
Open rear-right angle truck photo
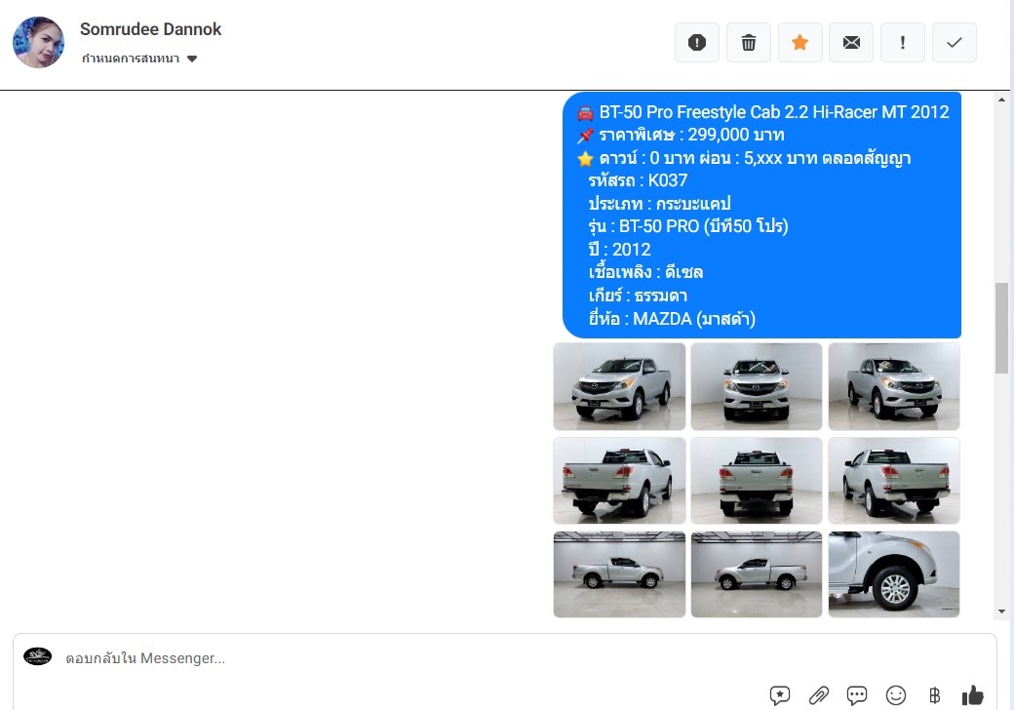coord(894,481)
